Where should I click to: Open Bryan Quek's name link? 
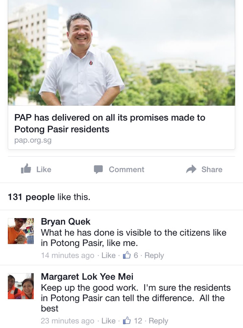click(66, 221)
